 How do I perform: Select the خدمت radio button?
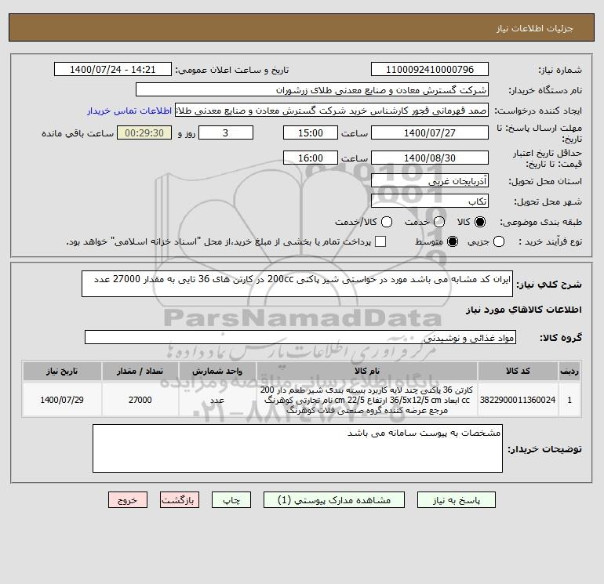pyautogui.click(x=439, y=222)
